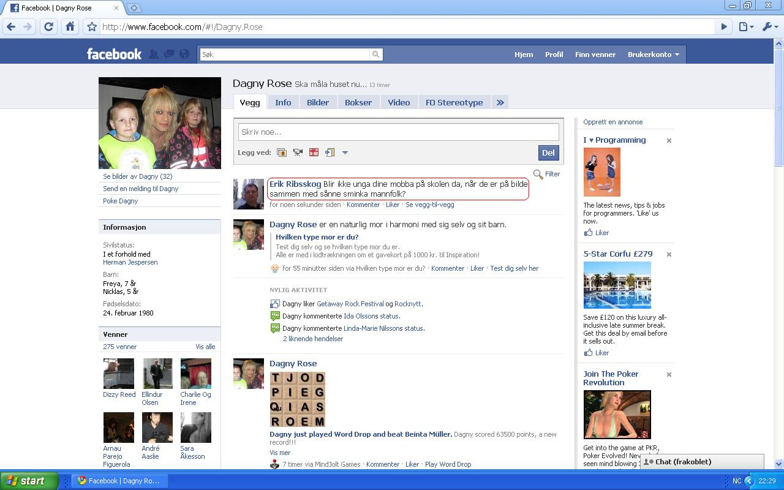The height and width of the screenshot is (490, 784).
Task: Reload the page with refresh button
Action: point(49,27)
